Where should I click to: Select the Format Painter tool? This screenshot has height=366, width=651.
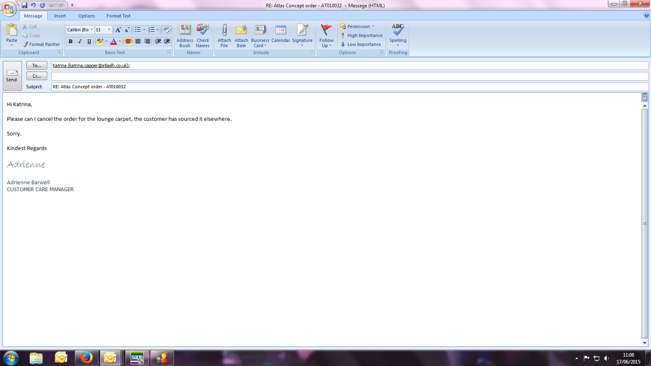point(41,44)
